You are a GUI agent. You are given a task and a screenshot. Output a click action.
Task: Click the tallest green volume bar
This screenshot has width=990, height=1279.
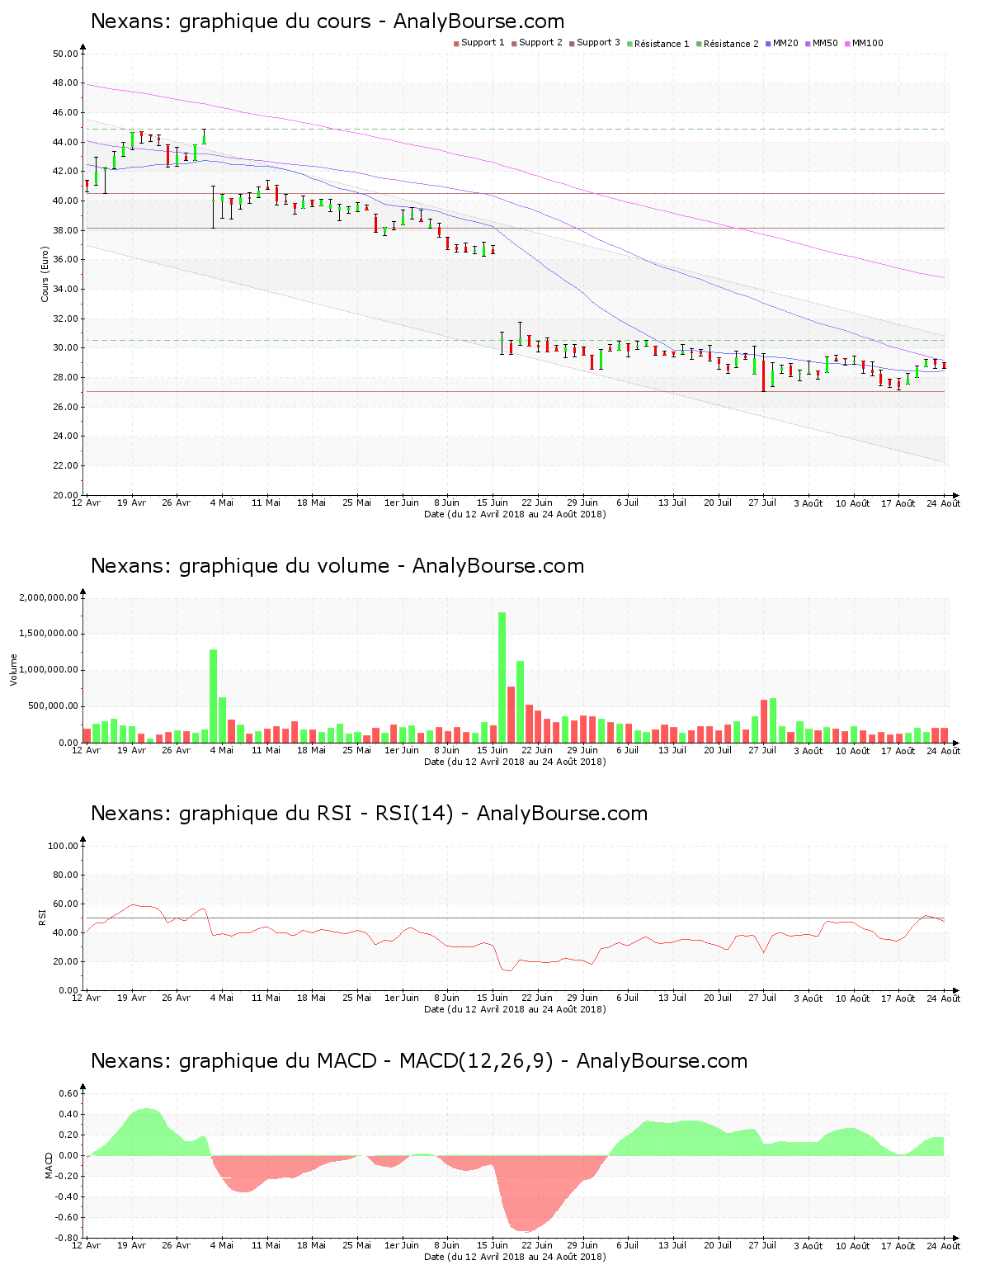[502, 677]
